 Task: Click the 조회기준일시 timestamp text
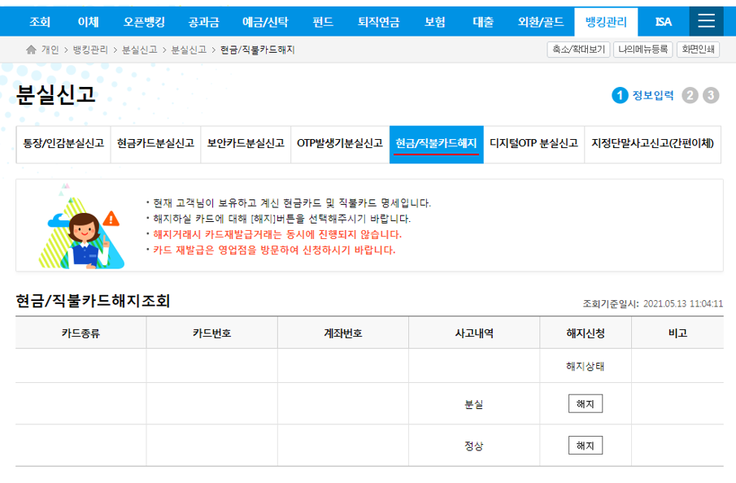(652, 303)
